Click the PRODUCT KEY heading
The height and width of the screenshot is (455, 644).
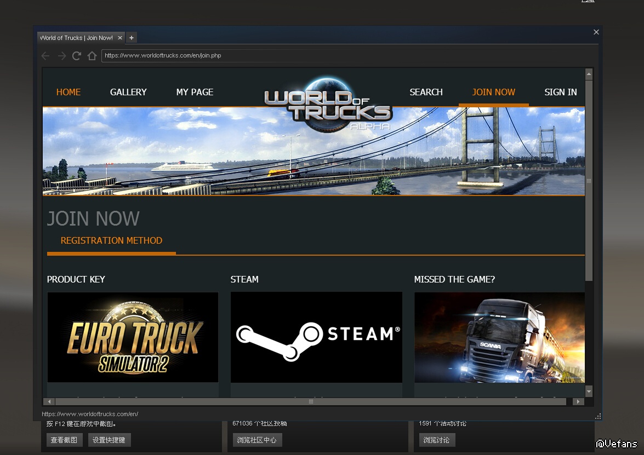click(x=76, y=279)
